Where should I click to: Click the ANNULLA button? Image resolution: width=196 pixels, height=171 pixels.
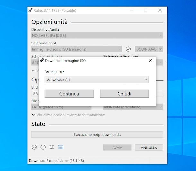coord(149,147)
